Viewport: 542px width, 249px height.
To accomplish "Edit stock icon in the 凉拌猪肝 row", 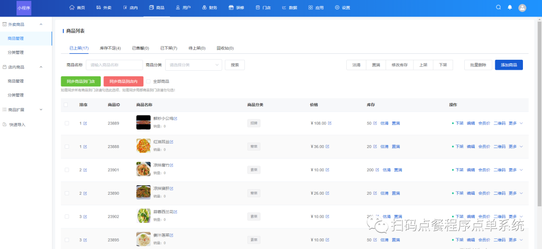I will (x=375, y=193).
